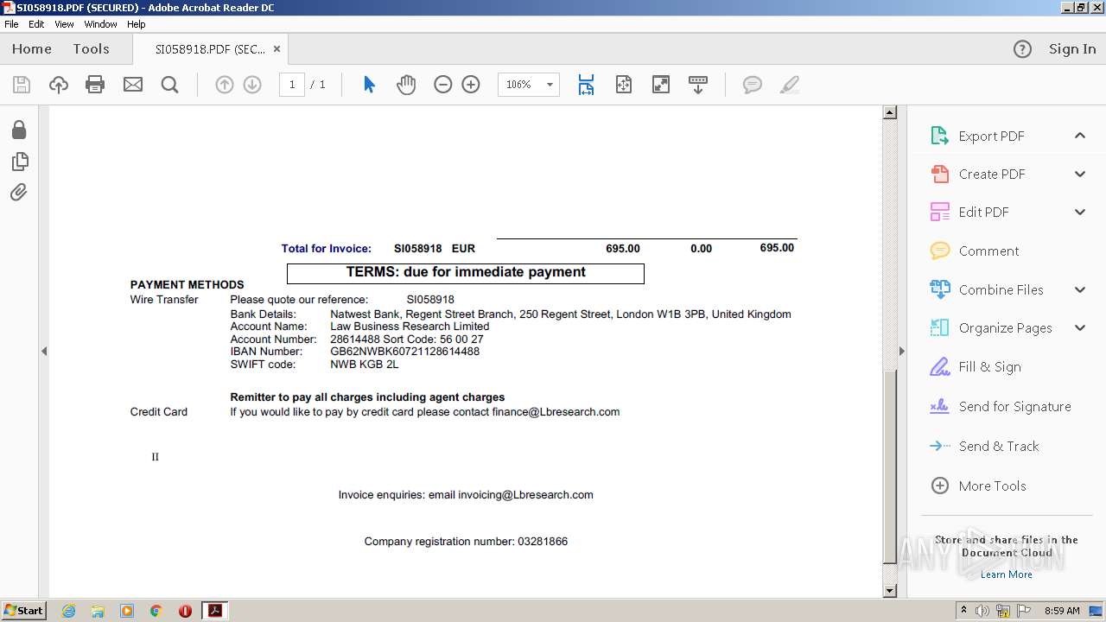Screen dimensions: 1106x622
Task: Send file by email envelope icon
Action: [x=132, y=85]
